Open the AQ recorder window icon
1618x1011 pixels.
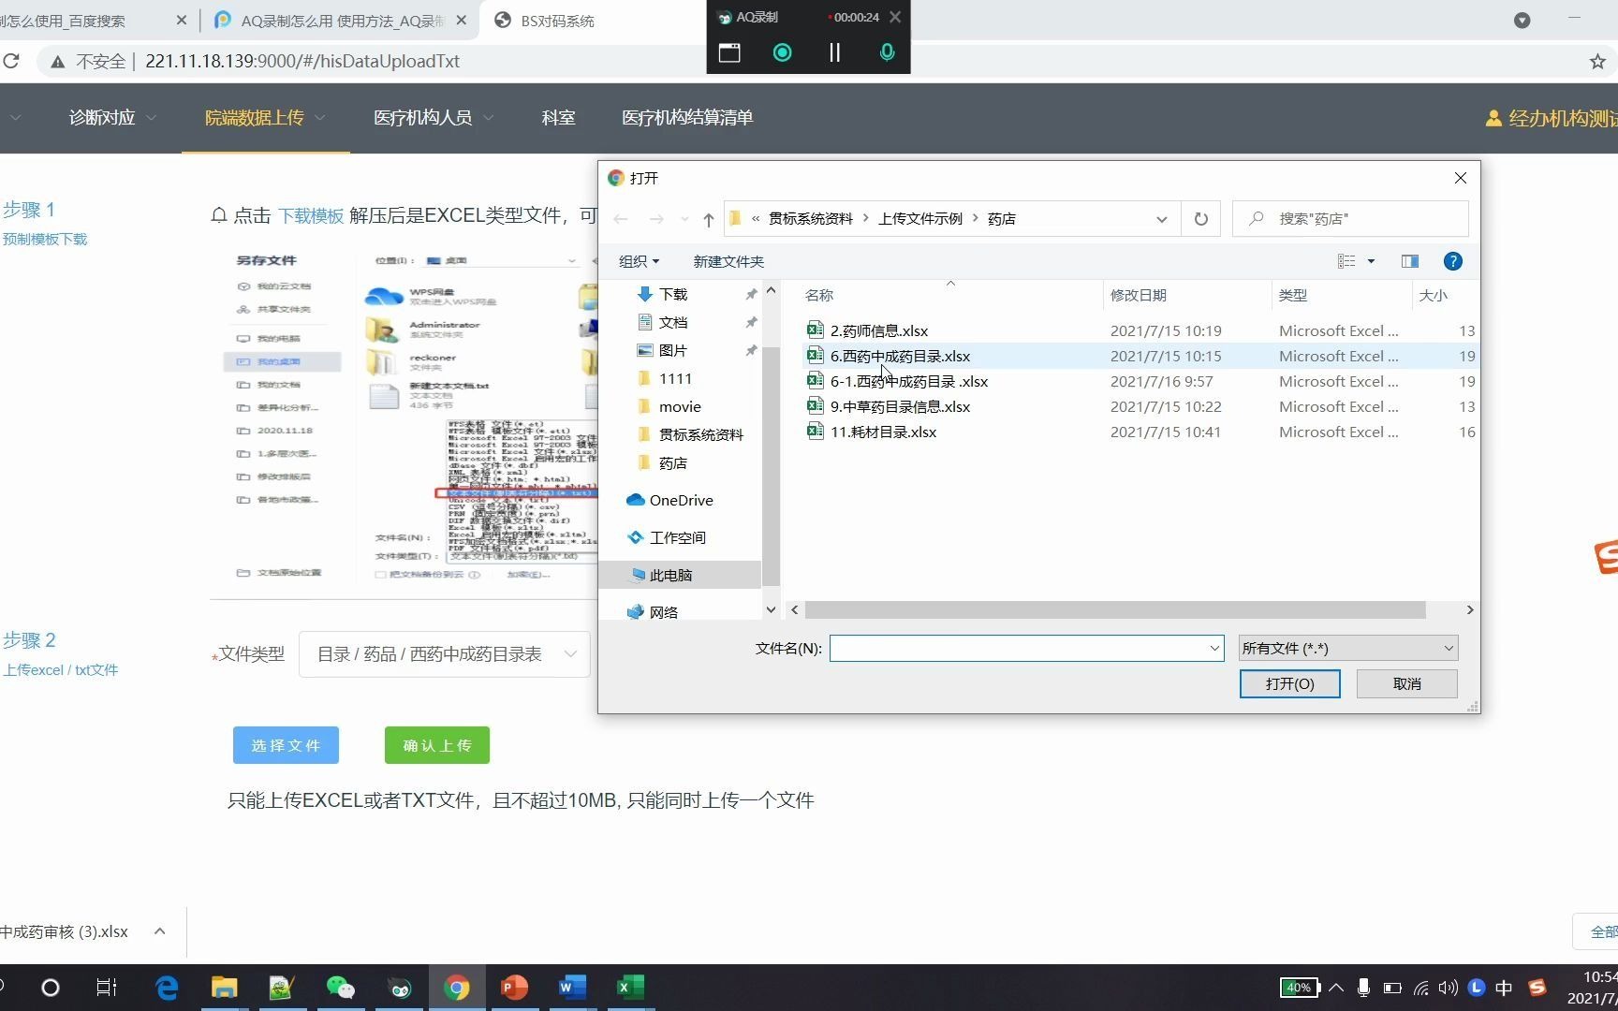coord(729,53)
